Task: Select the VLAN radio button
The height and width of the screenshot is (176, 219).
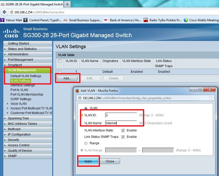Action: (86, 108)
